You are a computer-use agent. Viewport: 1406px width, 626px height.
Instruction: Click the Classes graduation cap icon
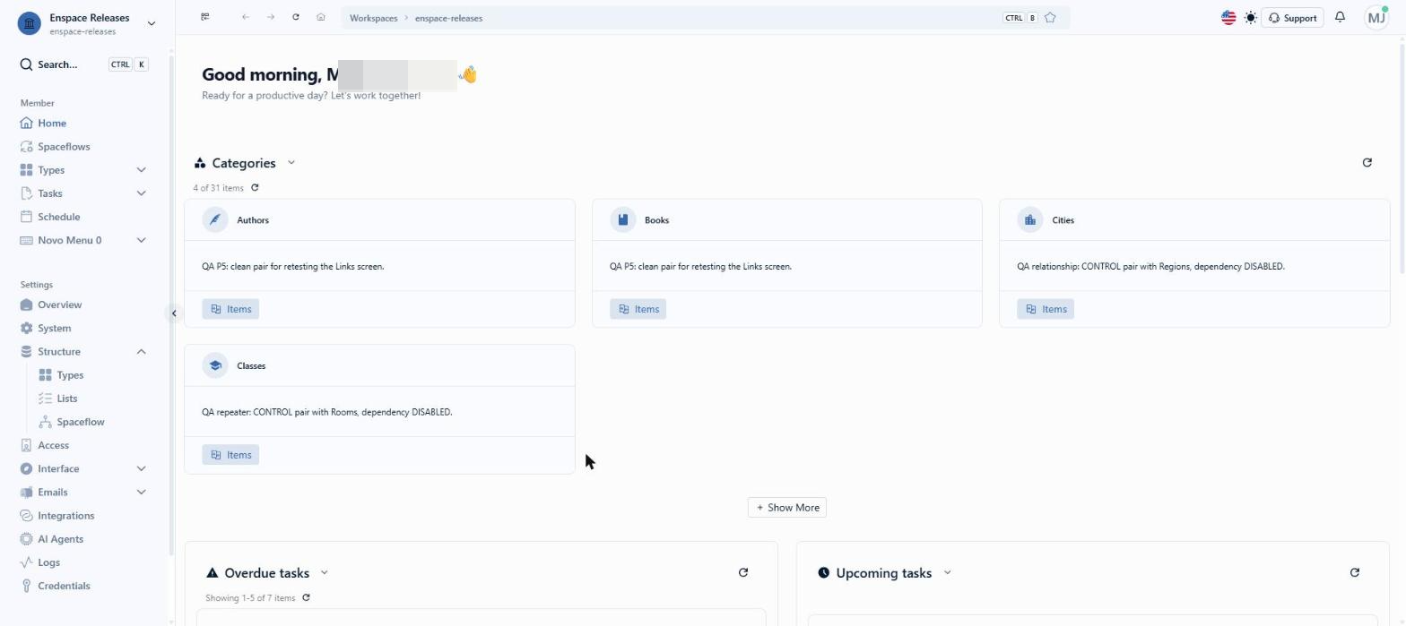215,366
